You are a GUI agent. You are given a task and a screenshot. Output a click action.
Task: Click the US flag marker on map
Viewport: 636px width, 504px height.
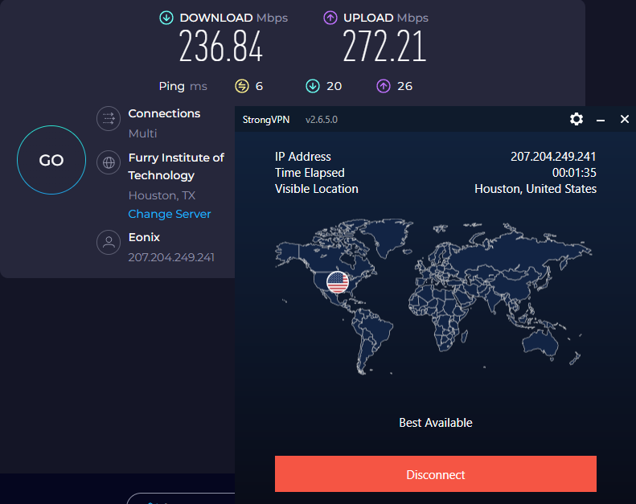click(x=338, y=282)
